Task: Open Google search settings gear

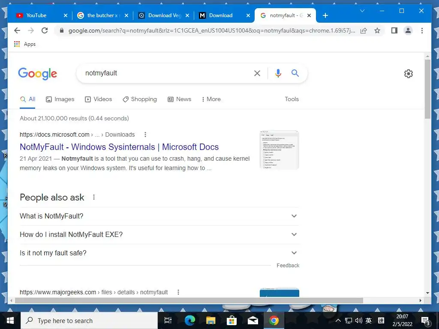Action: point(409,74)
